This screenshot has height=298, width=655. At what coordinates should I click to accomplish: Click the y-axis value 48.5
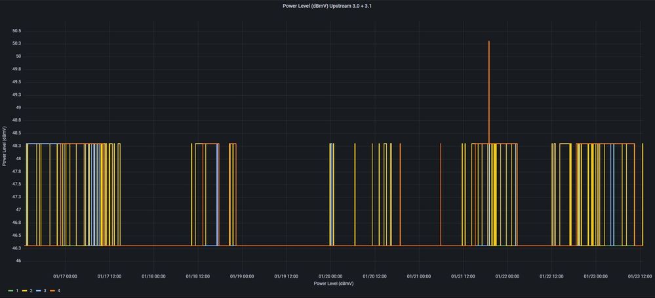pos(16,133)
